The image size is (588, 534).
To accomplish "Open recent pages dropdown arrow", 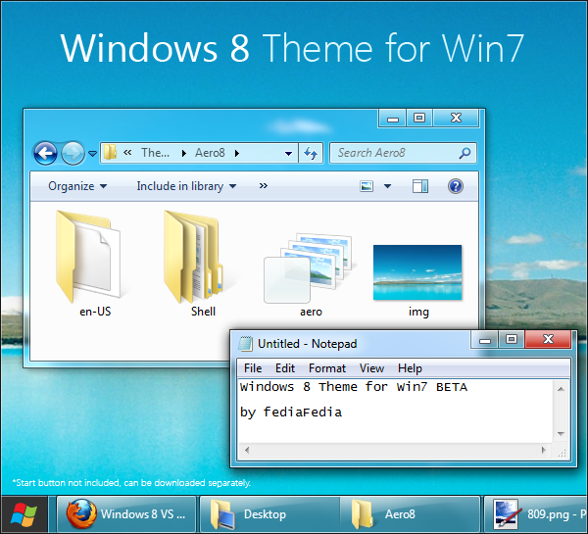I will coord(93,154).
